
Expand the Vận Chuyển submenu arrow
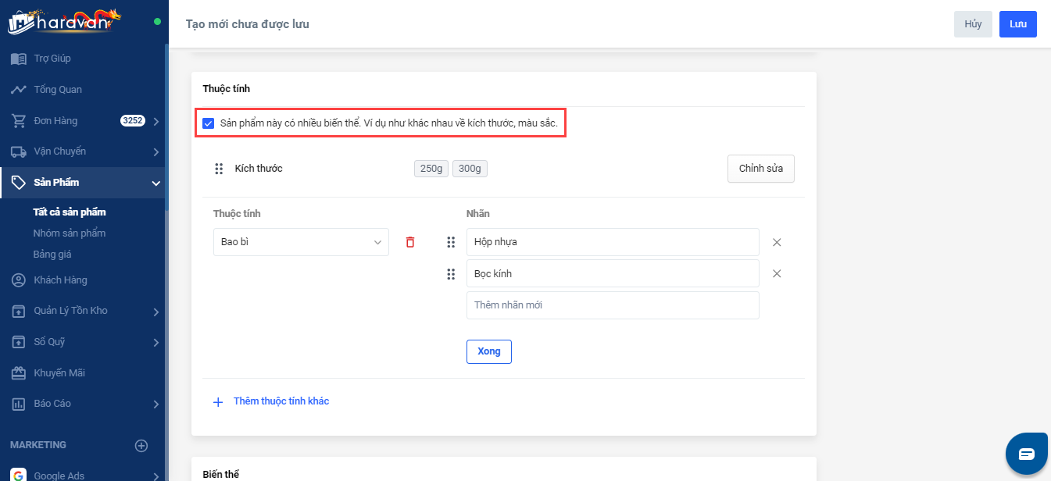tap(156, 151)
